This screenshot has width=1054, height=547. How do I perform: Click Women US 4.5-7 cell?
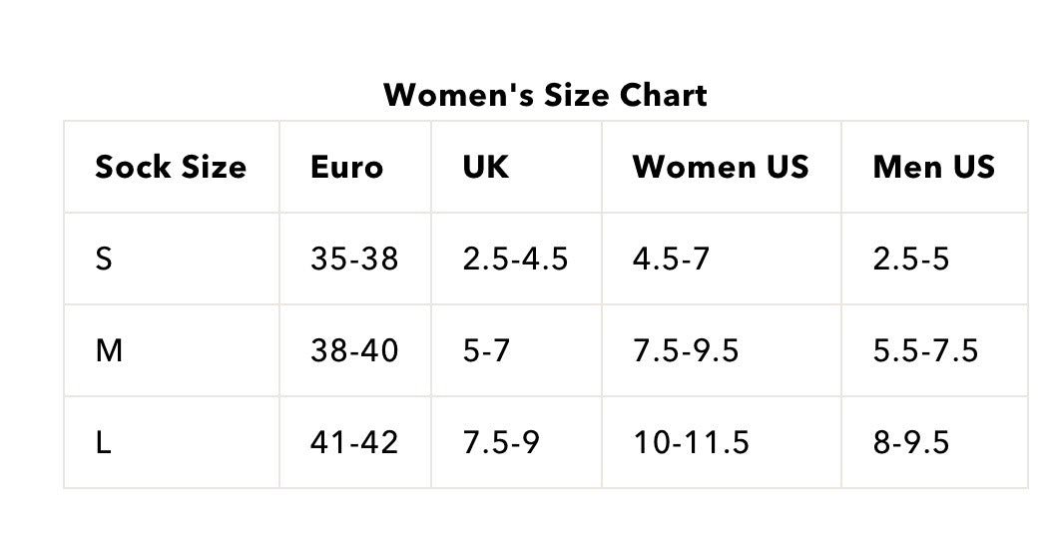(x=670, y=260)
